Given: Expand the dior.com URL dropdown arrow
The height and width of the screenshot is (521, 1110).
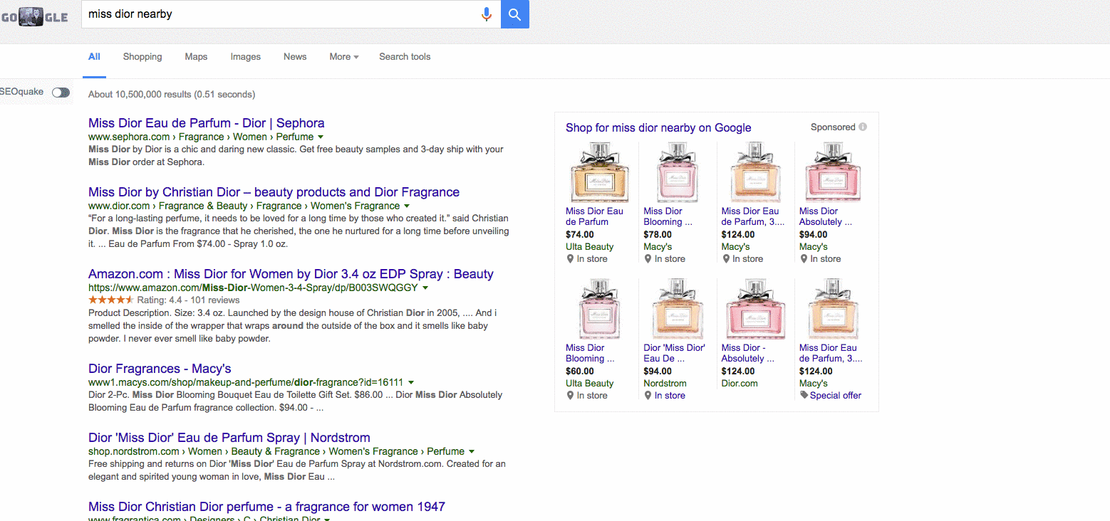Looking at the screenshot, I should [x=407, y=206].
